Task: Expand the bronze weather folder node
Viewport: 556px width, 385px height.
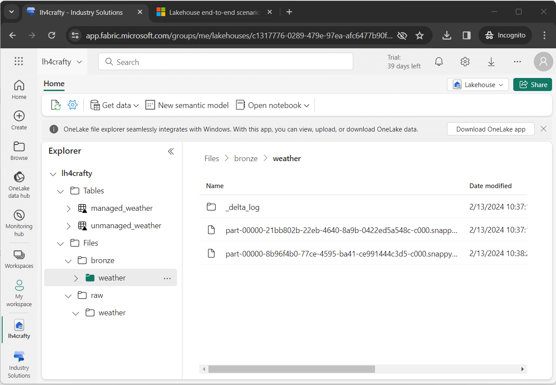Action: pos(76,278)
